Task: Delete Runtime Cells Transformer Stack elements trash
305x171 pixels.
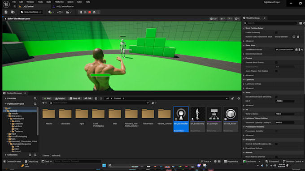Action: (x=298, y=37)
